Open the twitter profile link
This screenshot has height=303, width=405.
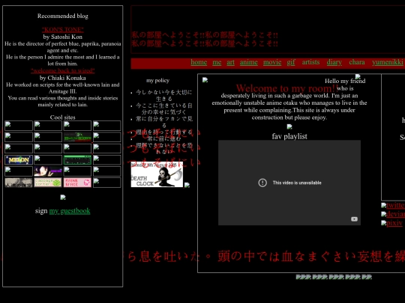coord(395,205)
